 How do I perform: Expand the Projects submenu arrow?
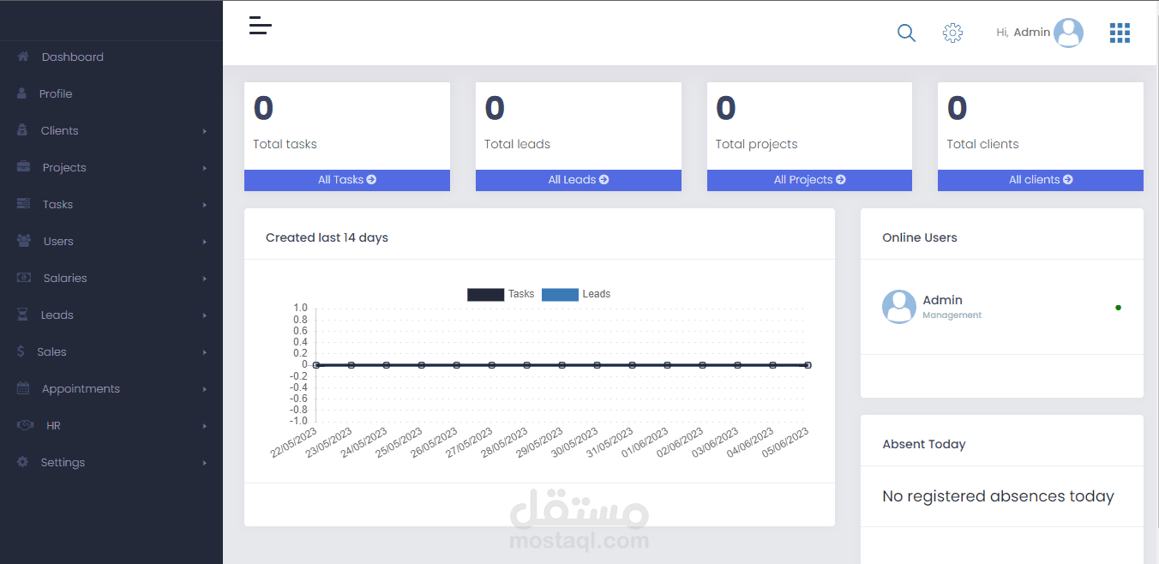205,168
